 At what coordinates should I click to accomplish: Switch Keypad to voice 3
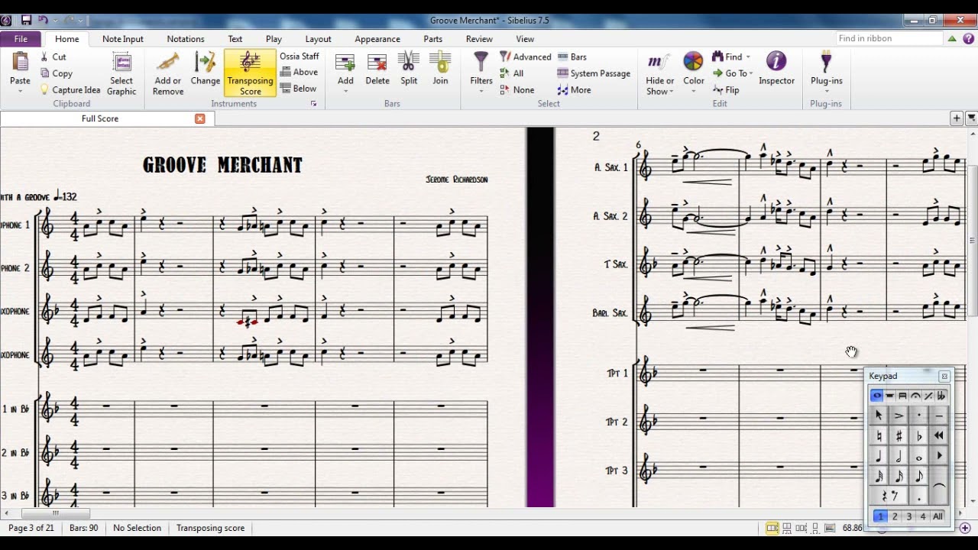tap(909, 516)
